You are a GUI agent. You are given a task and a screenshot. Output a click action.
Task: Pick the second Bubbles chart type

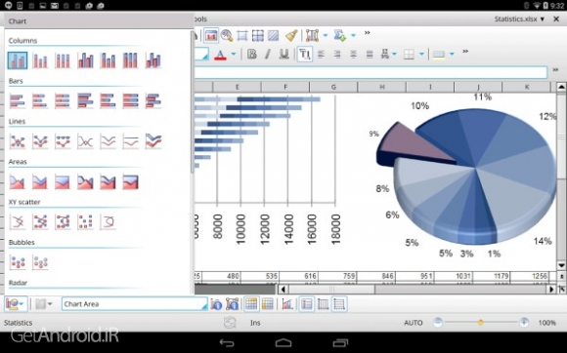[40, 262]
